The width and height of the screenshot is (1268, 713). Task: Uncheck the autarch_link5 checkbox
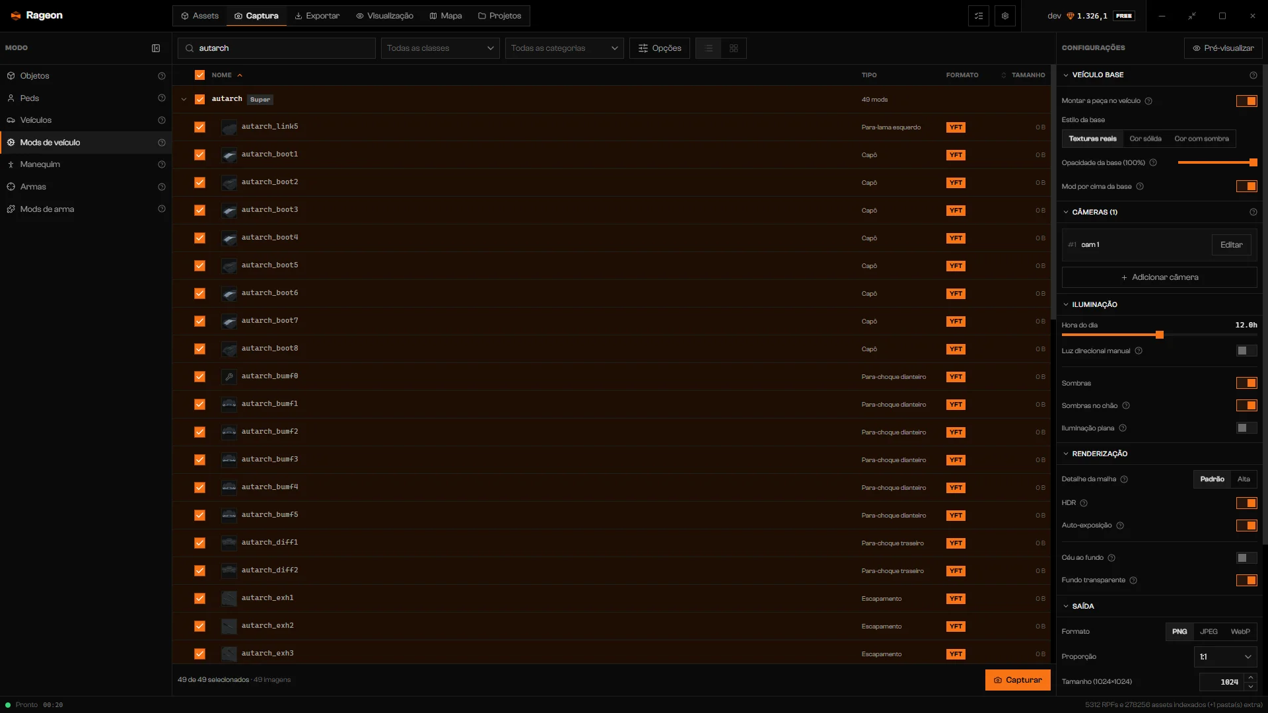pyautogui.click(x=199, y=127)
